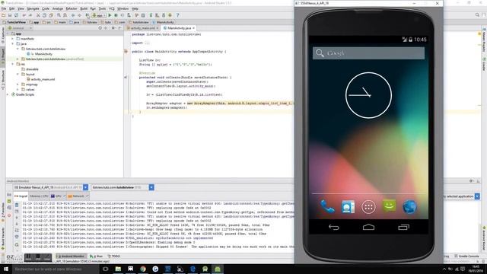Open the Android project view dropdown
Viewport: 487px width, 274px height.
coord(19,28)
